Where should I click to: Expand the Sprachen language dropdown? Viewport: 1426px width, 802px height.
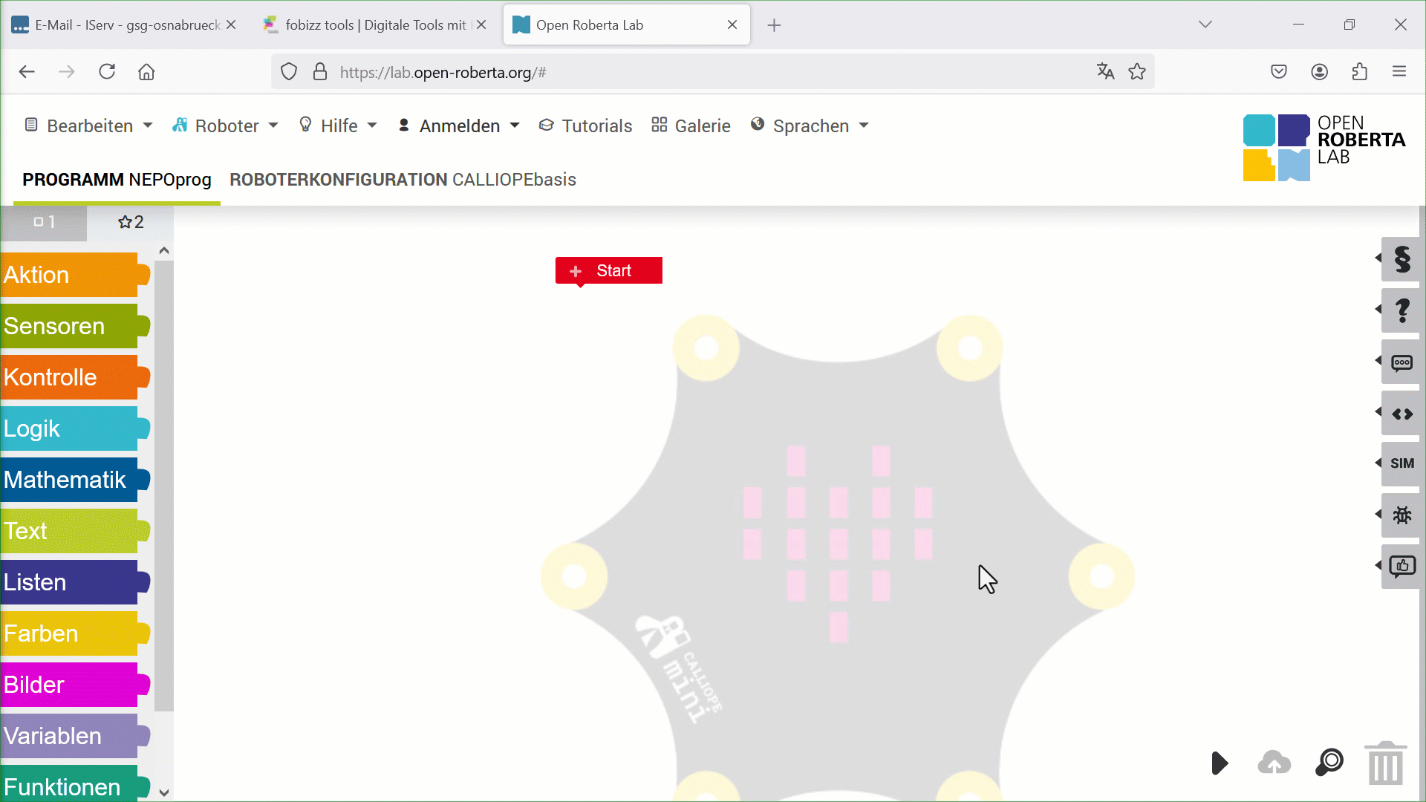810,125
